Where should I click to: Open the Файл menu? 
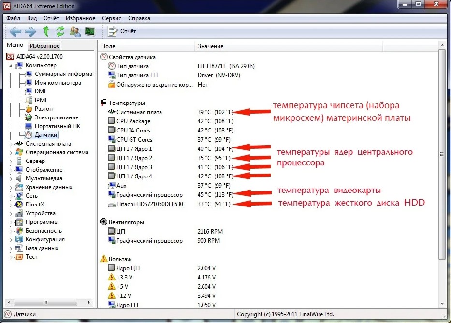point(13,18)
